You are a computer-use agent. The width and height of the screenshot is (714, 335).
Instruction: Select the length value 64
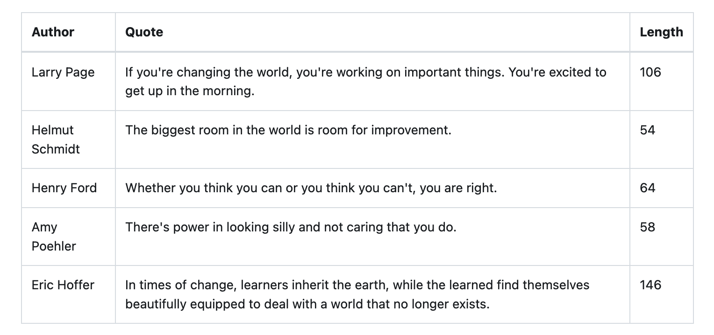[647, 188]
